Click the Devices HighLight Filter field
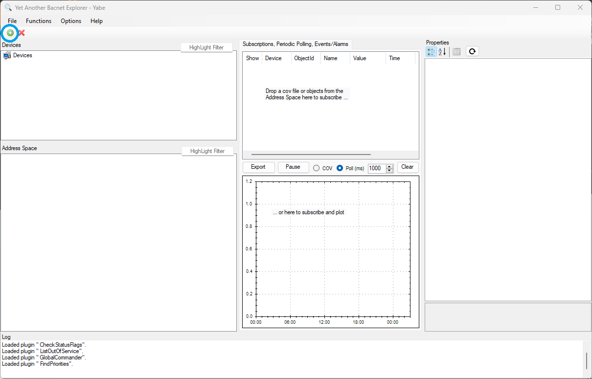This screenshot has height=379, width=592. point(206,47)
